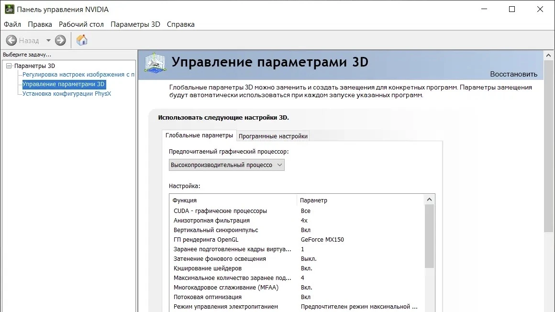Select Регулировка настроек изображения tree item
555x312 pixels.
[78, 74]
